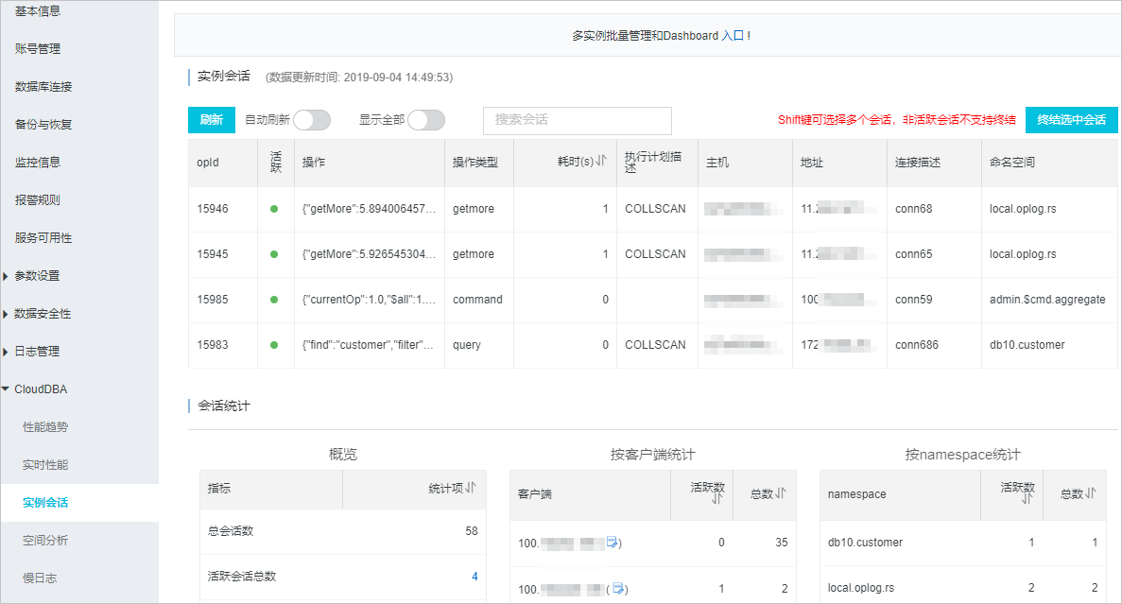Expand 日志管理 menu
The width and height of the screenshot is (1122, 604).
(37, 352)
